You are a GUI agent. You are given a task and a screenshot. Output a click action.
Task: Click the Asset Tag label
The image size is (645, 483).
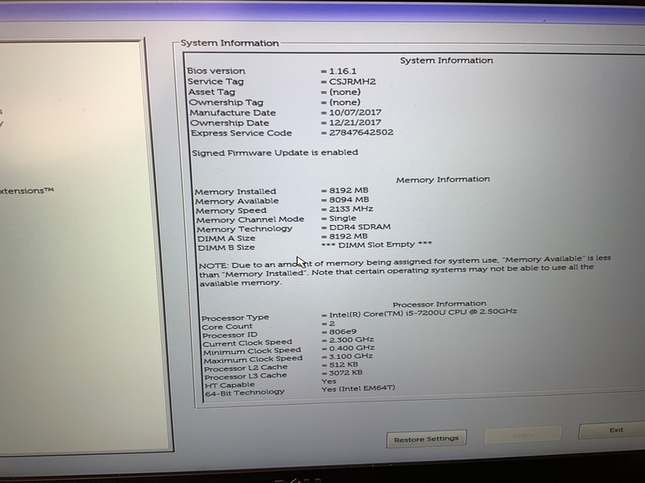tap(211, 92)
